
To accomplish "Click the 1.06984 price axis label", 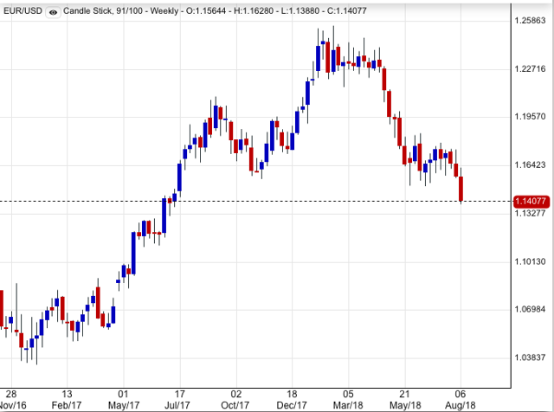I will (x=530, y=310).
